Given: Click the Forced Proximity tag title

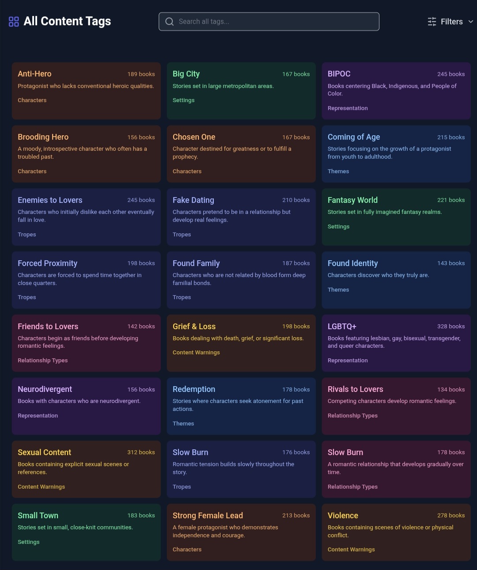Looking at the screenshot, I should click(x=48, y=263).
